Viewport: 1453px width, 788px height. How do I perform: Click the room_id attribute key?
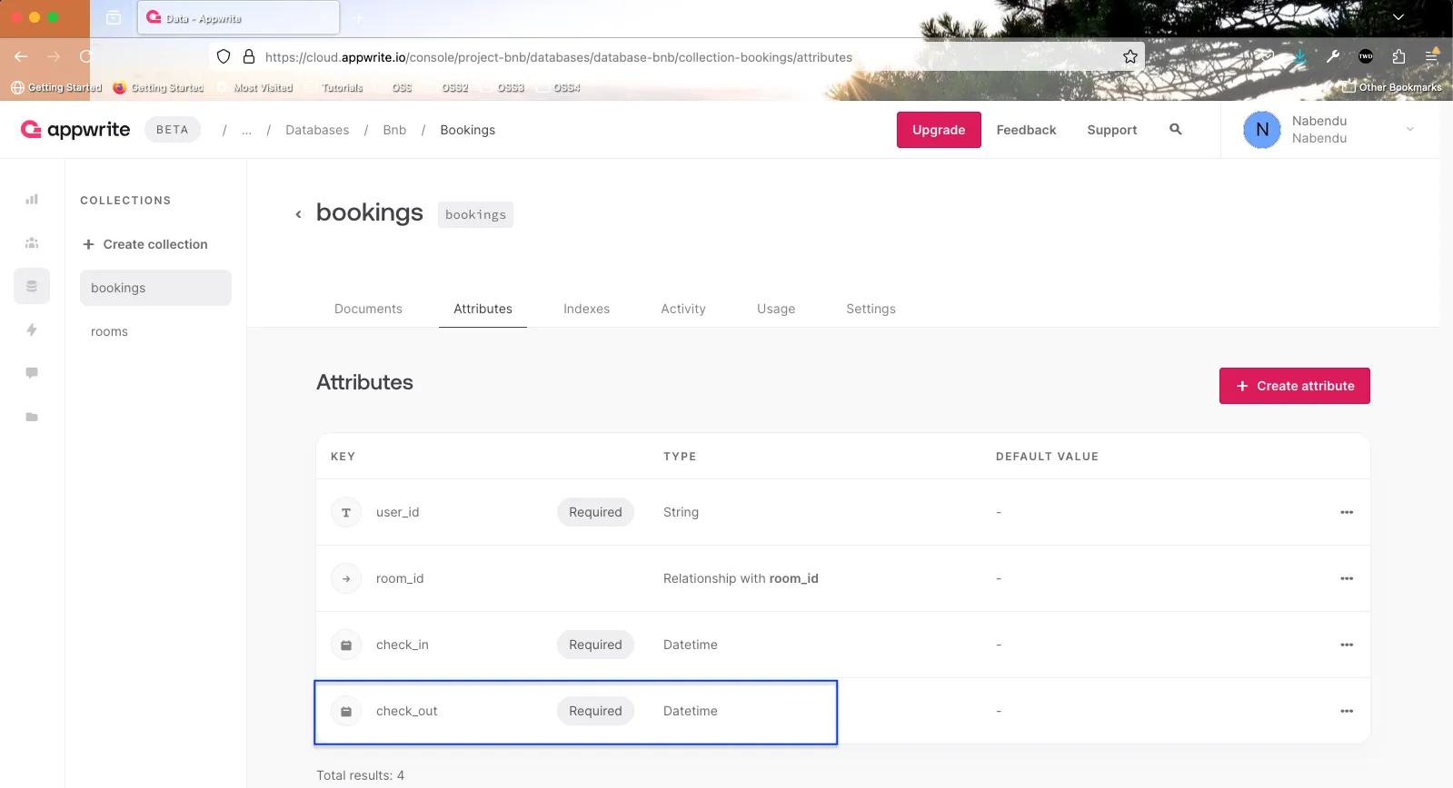click(x=400, y=578)
